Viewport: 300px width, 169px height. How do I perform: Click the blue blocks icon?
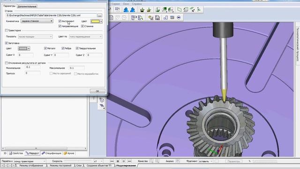165,18
